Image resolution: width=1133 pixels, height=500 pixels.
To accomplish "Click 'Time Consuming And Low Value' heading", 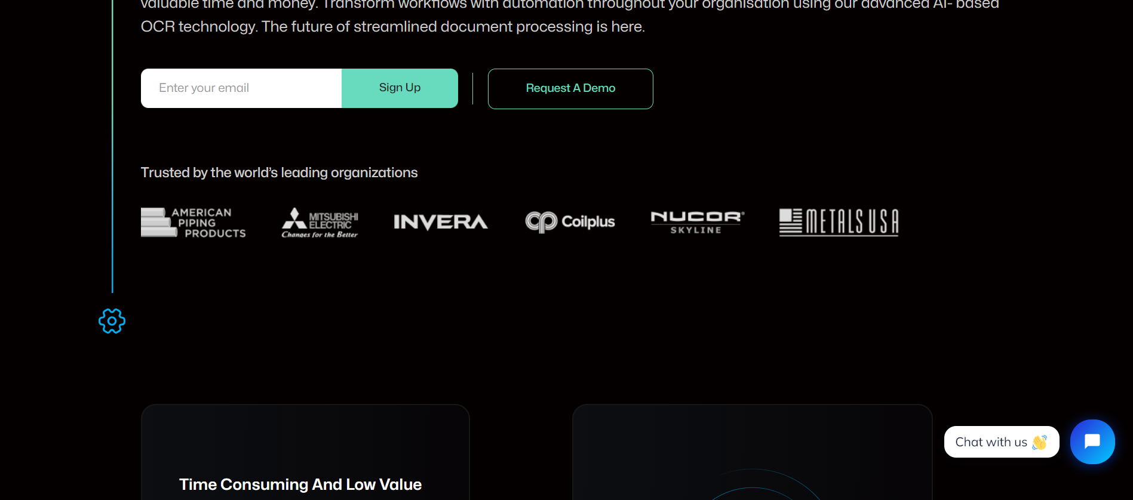I will pos(300,484).
